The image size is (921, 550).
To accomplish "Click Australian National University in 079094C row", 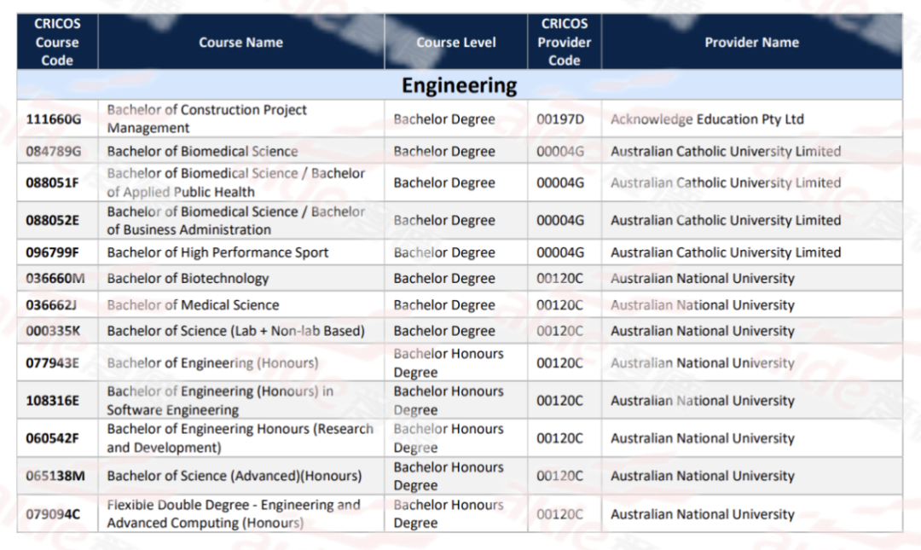I will 703,514.
